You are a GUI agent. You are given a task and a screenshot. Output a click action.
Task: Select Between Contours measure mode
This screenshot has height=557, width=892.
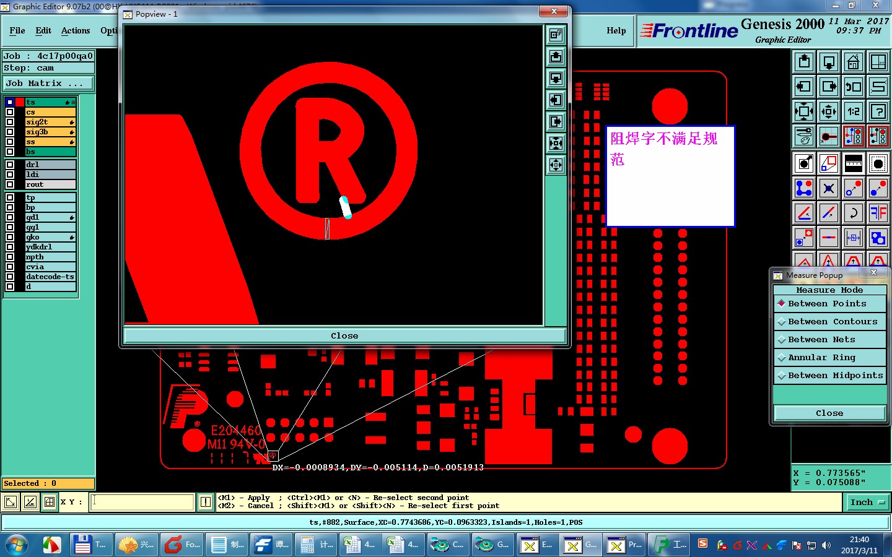click(x=829, y=322)
